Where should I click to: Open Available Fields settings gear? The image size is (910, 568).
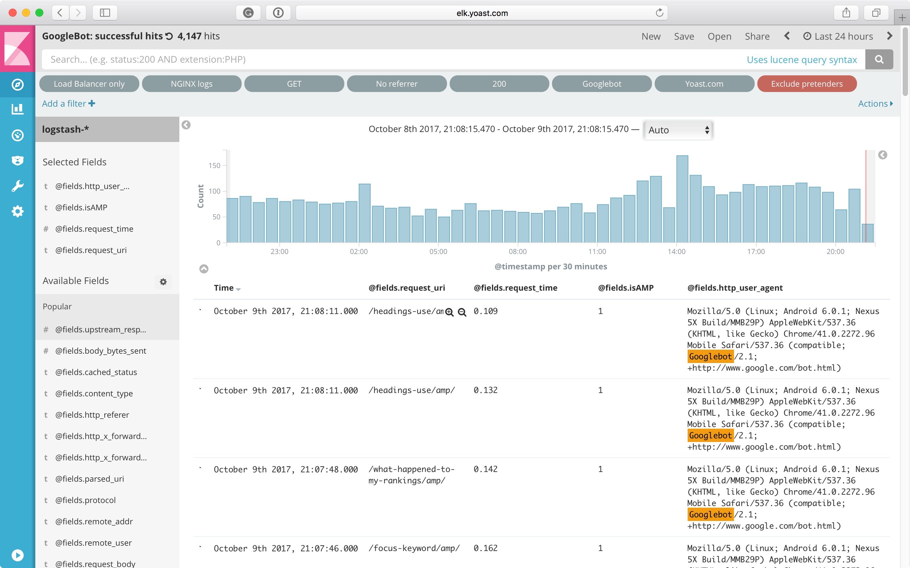click(163, 282)
